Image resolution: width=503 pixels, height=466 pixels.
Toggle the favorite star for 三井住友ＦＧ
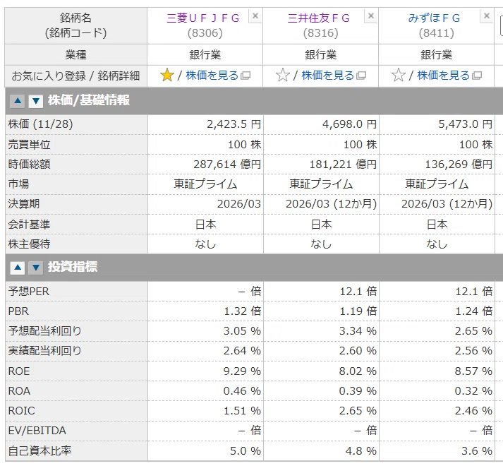(283, 76)
